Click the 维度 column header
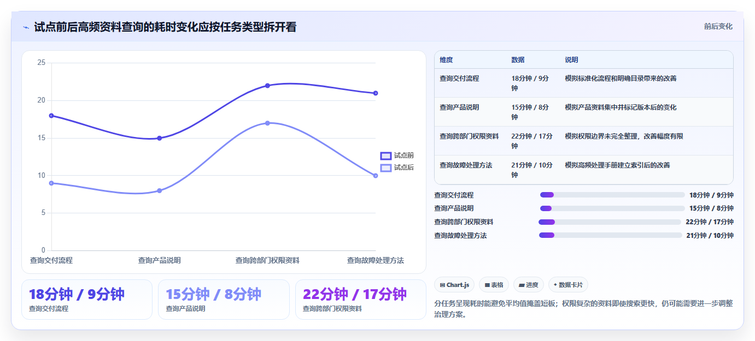Image resolution: width=755 pixels, height=341 pixels. pyautogui.click(x=446, y=60)
